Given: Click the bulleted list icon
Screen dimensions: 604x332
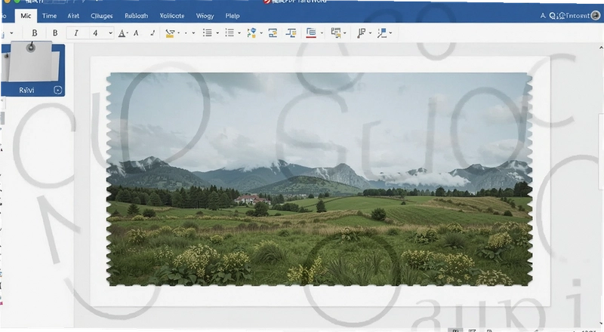Looking at the screenshot, I should point(207,33).
